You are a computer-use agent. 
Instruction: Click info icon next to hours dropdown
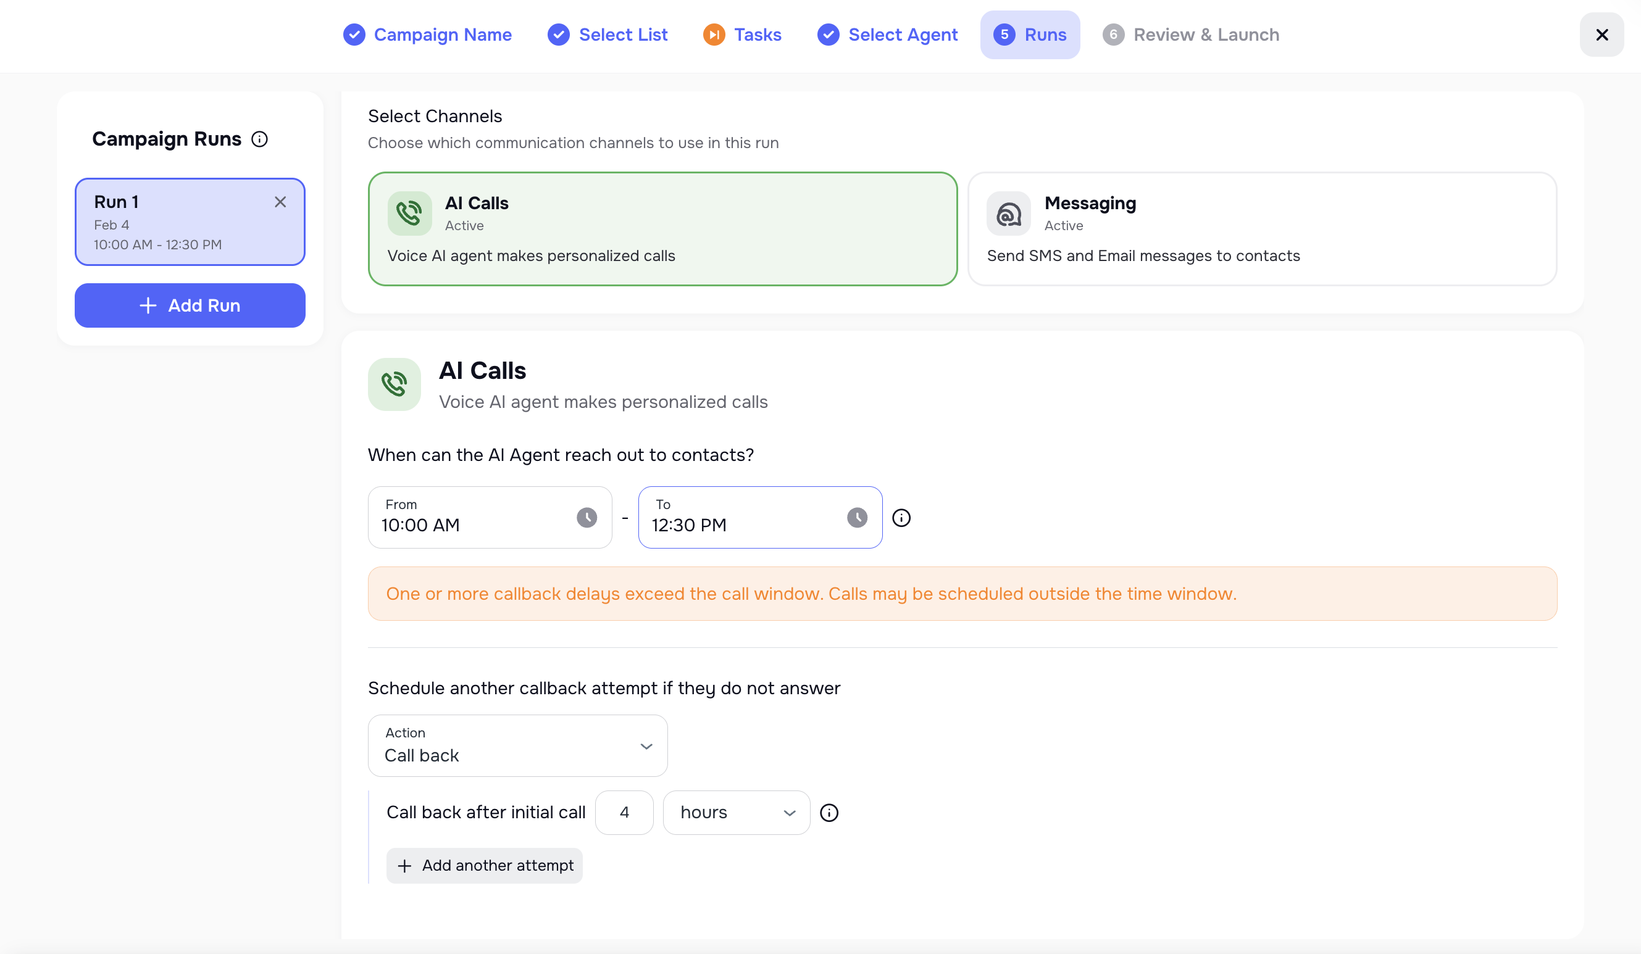pos(829,813)
